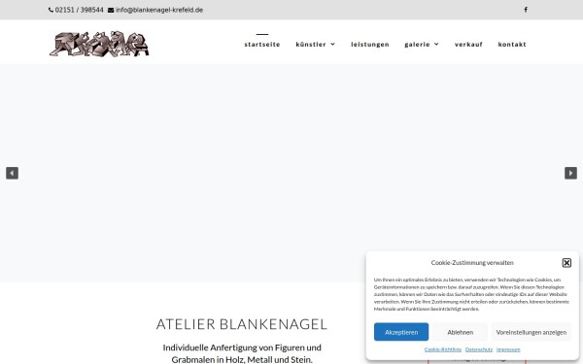Viewport: 583px width, 364px height.
Task: Accept cookies with Akzeptieren button
Action: click(x=401, y=332)
